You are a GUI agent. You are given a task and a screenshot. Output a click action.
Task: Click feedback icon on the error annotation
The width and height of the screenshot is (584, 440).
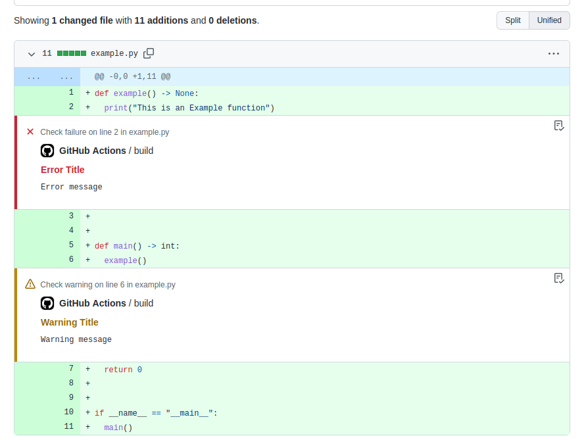[558, 126]
